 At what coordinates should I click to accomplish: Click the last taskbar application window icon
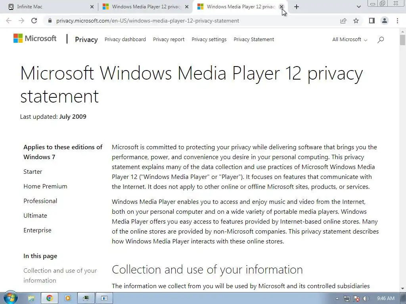point(104,298)
